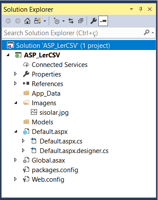Screen dimensions: 158x200
Task: Click the Back navigation arrow
Action: [8, 21]
